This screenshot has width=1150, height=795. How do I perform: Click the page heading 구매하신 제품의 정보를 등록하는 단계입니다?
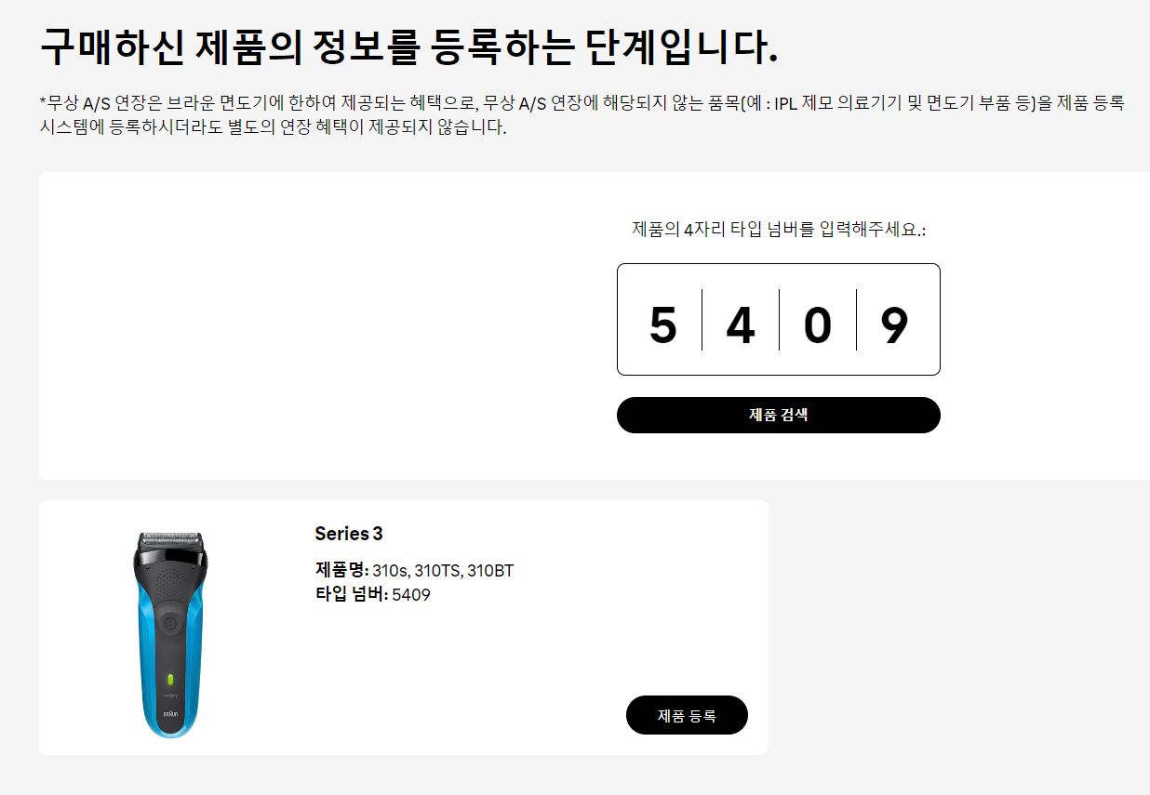tap(408, 47)
